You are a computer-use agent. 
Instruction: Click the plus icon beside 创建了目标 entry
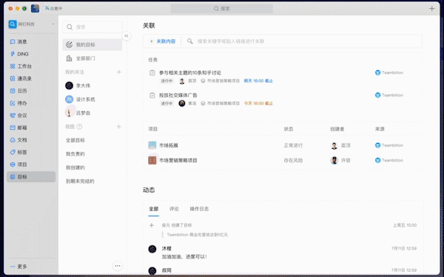(152, 225)
